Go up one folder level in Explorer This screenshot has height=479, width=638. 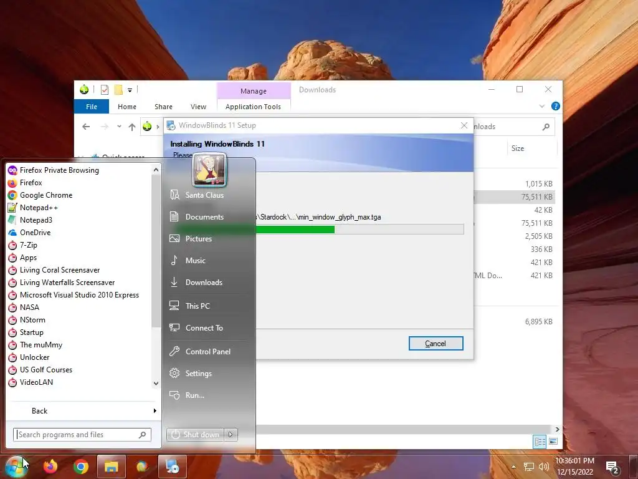point(132,127)
